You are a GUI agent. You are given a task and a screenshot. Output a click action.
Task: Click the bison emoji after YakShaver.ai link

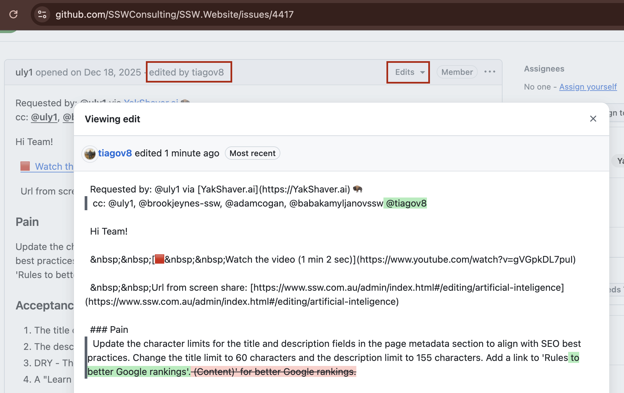(x=357, y=189)
